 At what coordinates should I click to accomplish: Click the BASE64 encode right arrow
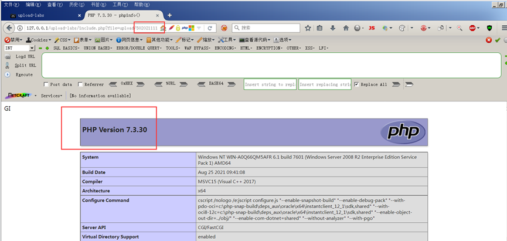pos(231,84)
